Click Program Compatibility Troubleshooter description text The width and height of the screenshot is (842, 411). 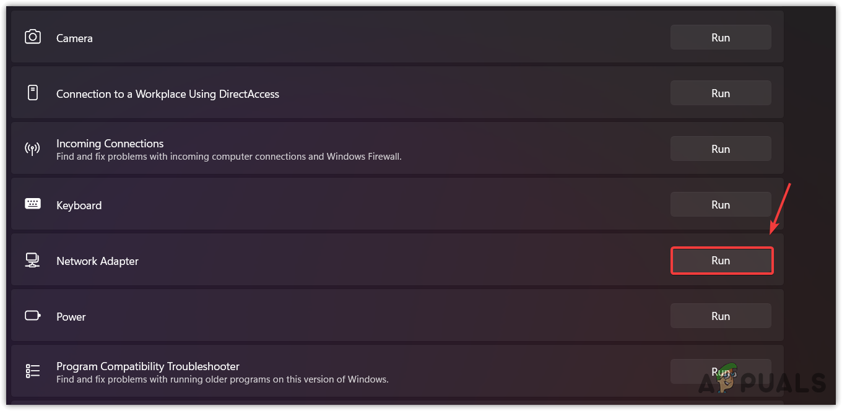[222, 379]
